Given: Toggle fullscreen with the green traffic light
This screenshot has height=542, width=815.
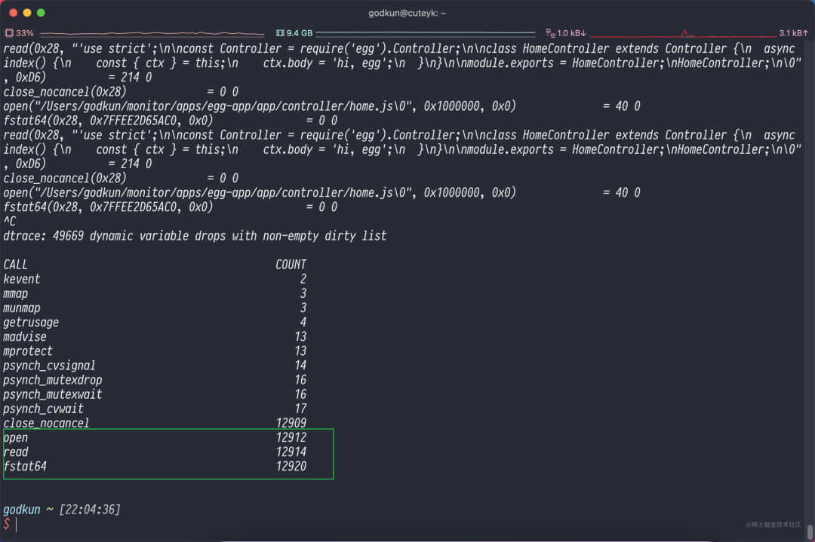Looking at the screenshot, I should point(41,13).
